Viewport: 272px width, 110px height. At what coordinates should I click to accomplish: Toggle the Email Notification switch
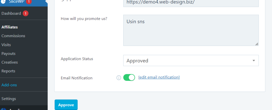pyautogui.click(x=129, y=78)
